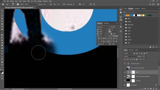The width and height of the screenshot is (160, 90).
Task: Create new adjustment layer icon
Action: [148, 88]
